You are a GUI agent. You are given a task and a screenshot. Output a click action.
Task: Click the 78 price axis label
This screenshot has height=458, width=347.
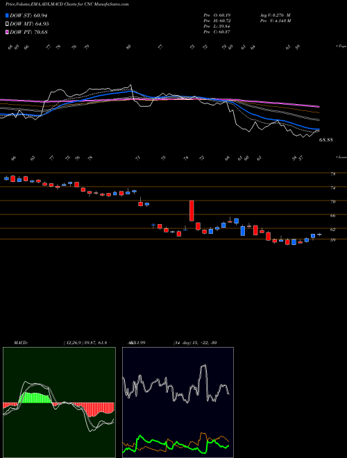332,174
